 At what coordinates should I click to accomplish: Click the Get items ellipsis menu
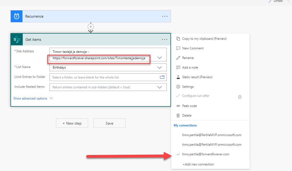click(165, 39)
